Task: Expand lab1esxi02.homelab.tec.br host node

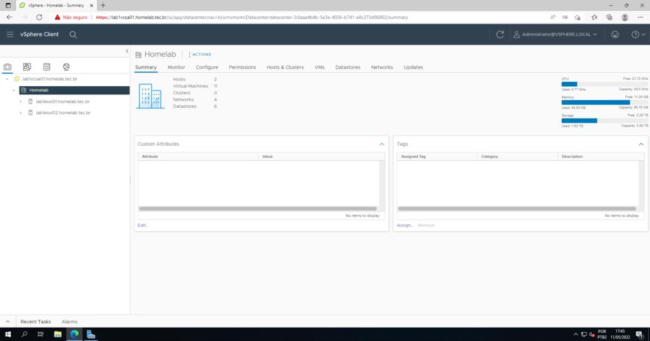Action: tap(21, 113)
